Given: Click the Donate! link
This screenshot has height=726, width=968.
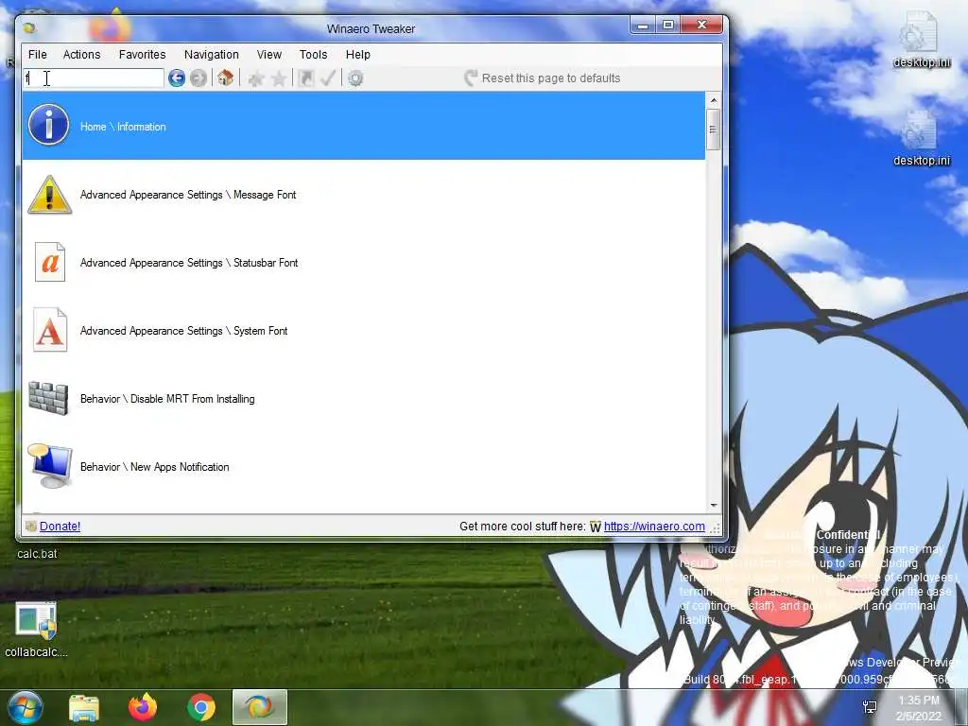Looking at the screenshot, I should (60, 526).
